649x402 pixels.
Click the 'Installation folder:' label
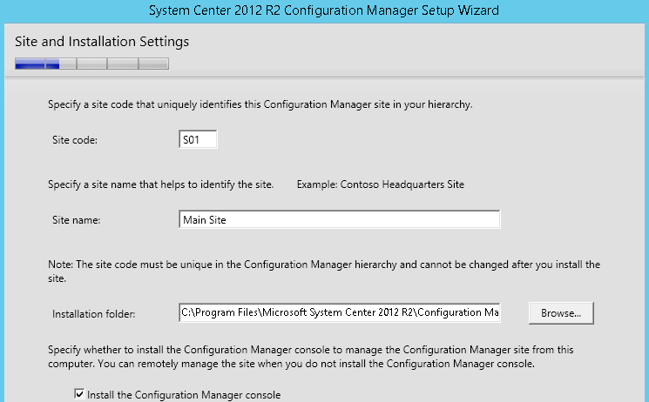(93, 314)
